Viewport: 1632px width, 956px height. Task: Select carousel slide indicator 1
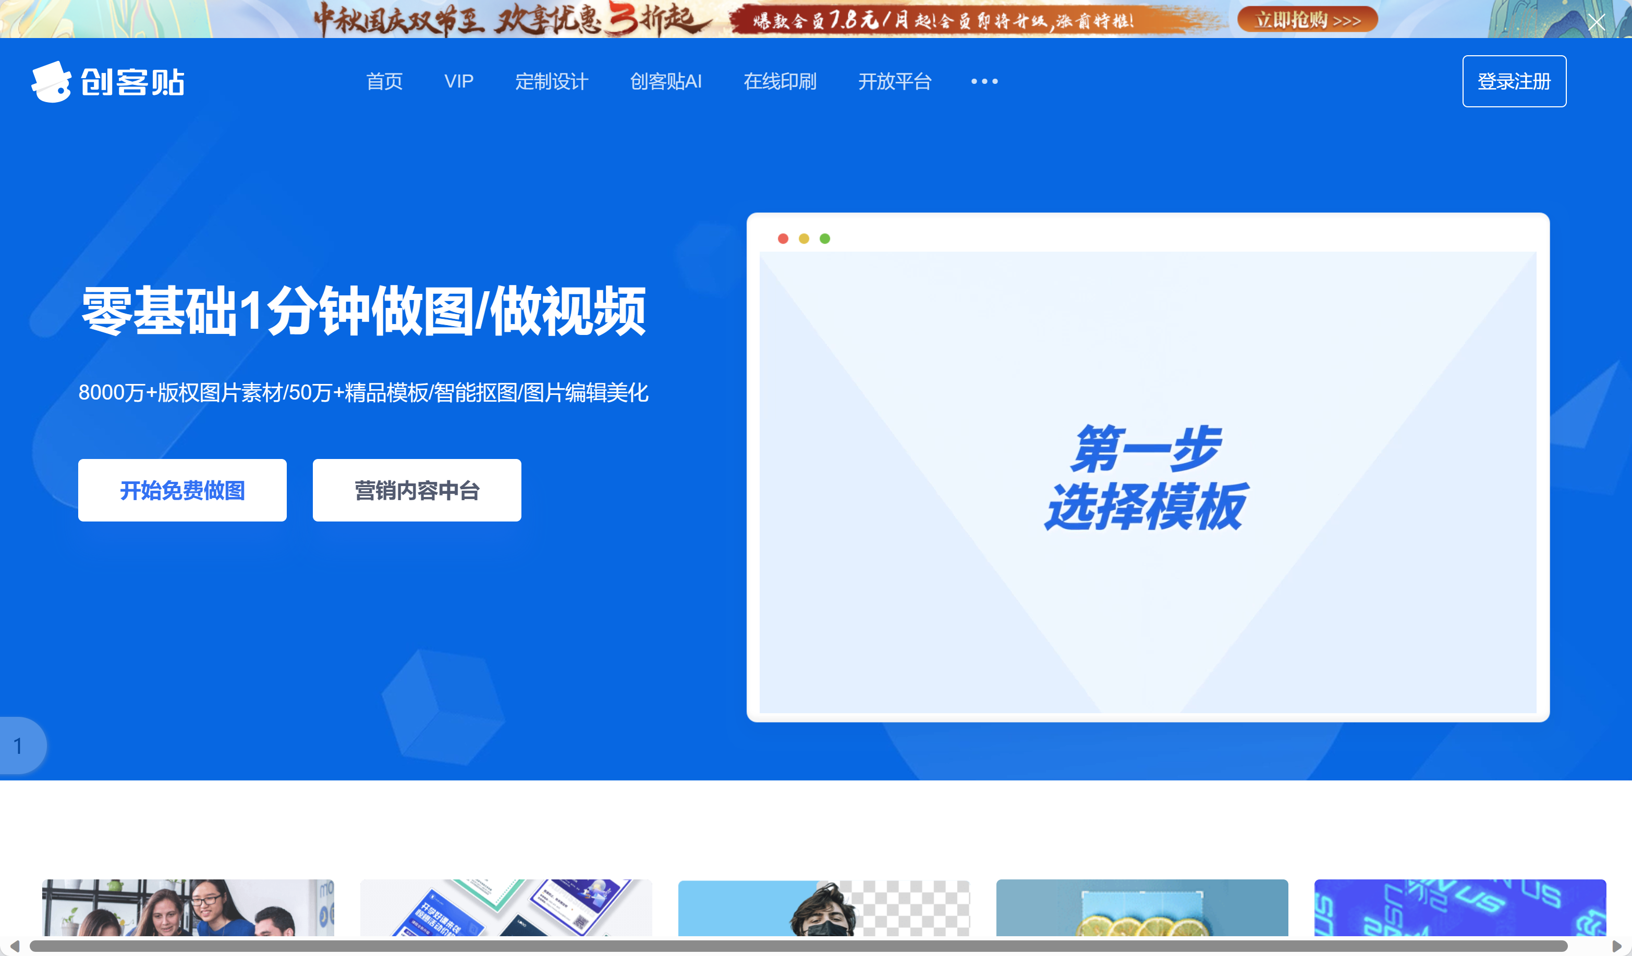coord(18,746)
